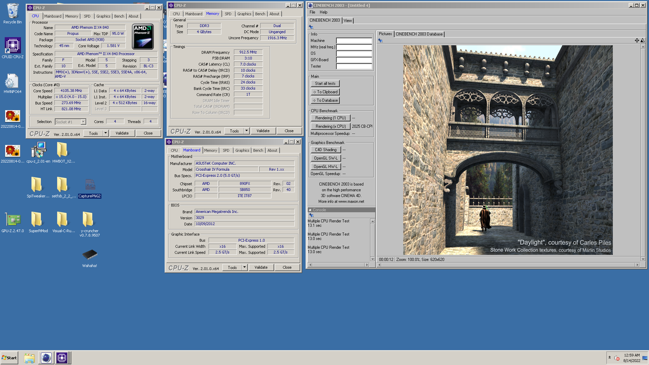Run the C4D Shading benchmark
The width and height of the screenshot is (649, 365).
(326, 150)
